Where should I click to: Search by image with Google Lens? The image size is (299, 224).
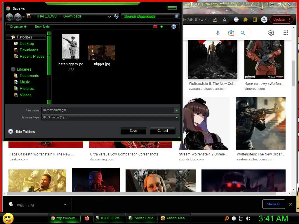(x=231, y=33)
